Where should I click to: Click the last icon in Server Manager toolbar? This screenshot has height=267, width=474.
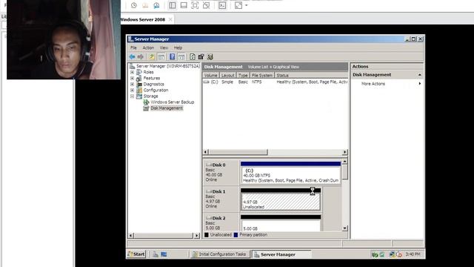pos(210,57)
